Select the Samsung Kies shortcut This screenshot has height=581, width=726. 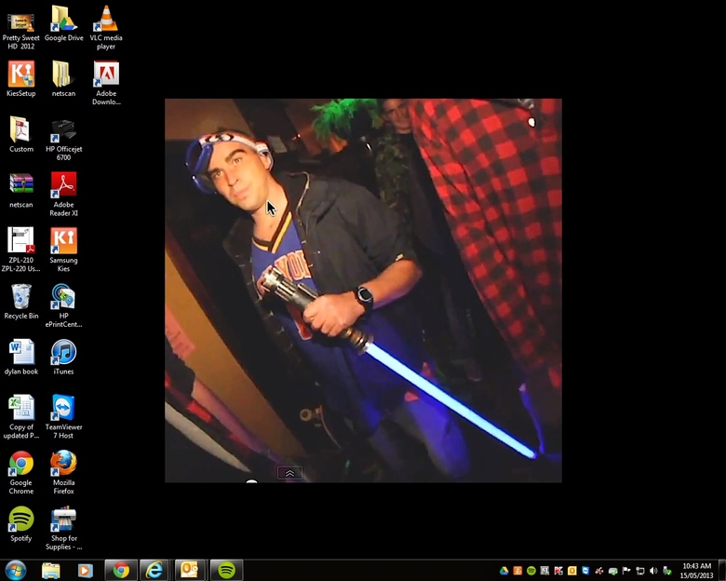pos(63,250)
